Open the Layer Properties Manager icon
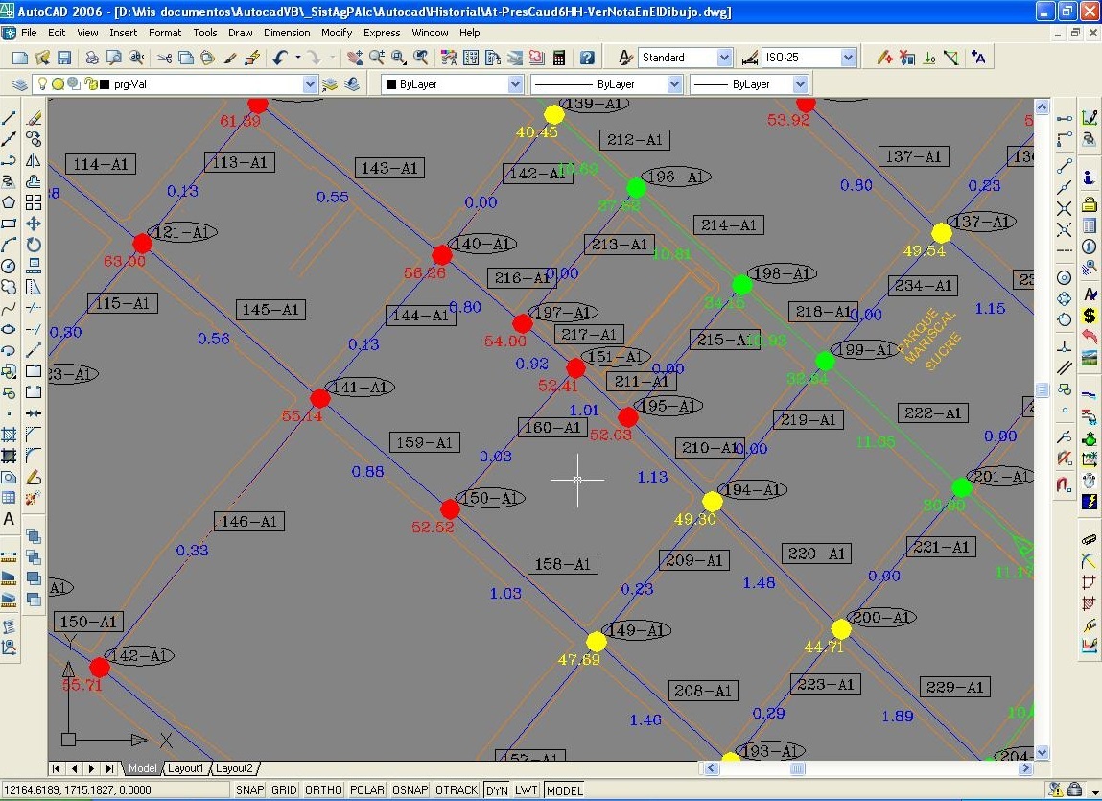This screenshot has height=801, width=1102. click(19, 84)
